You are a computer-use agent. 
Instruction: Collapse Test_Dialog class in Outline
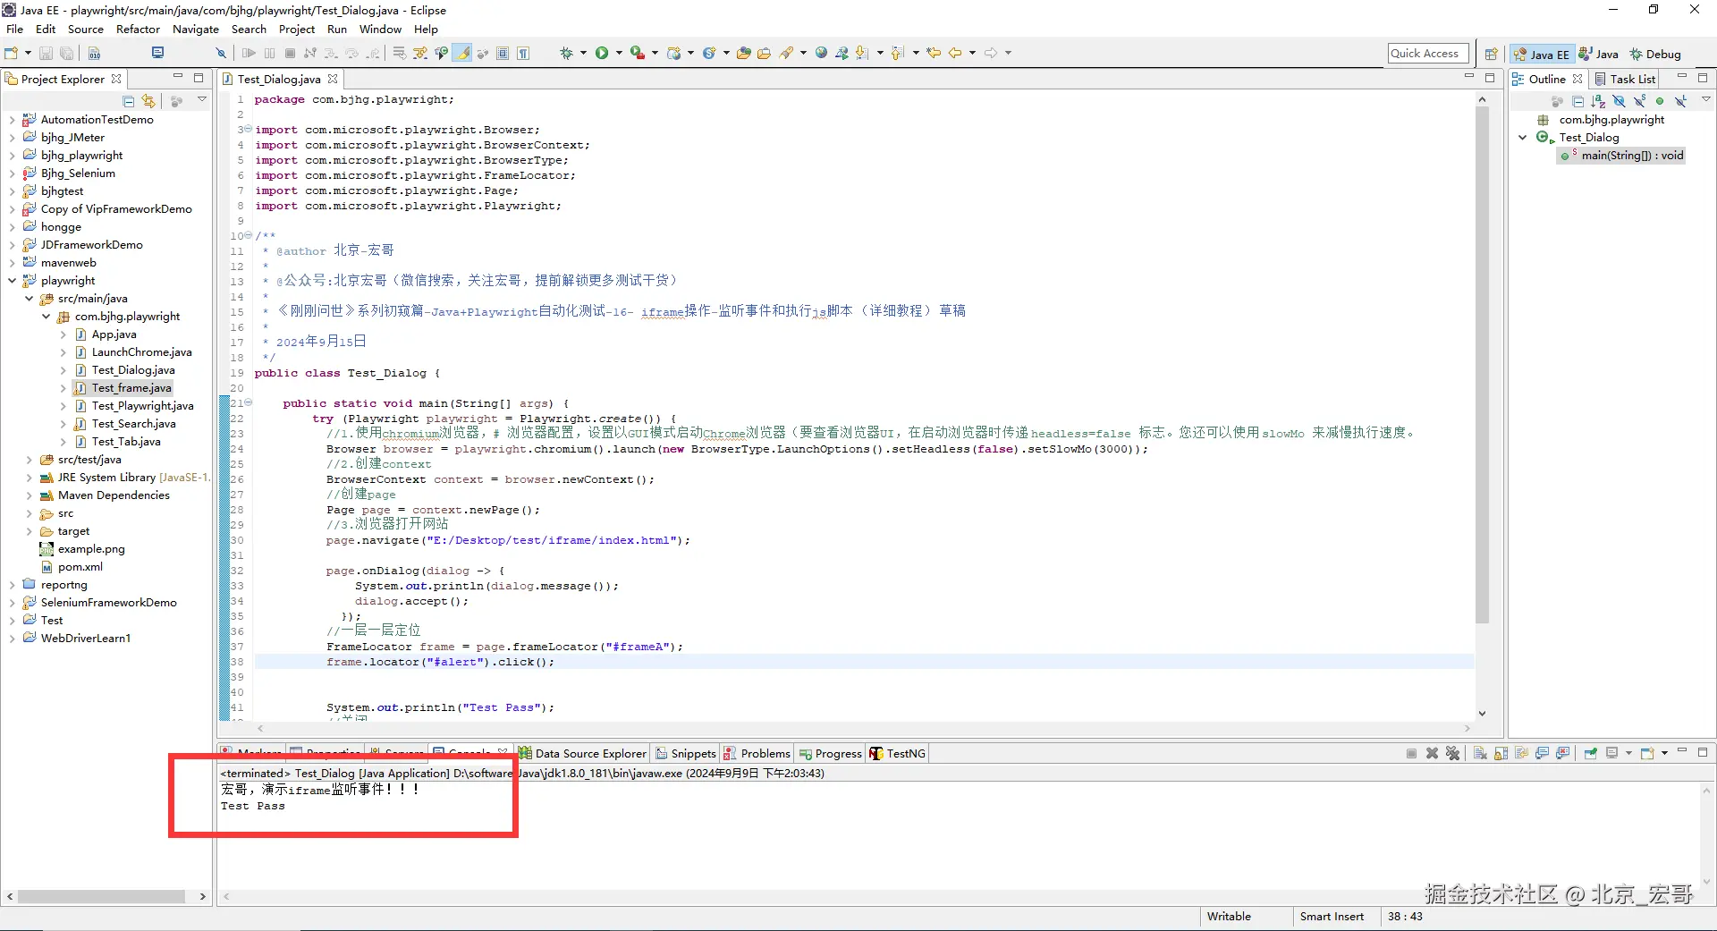coord(1523,138)
